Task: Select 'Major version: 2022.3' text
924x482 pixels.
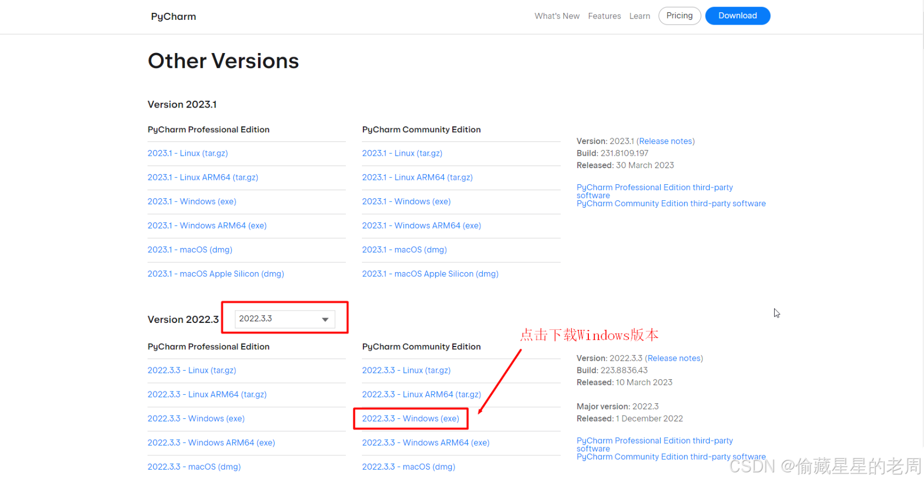Action: click(x=618, y=406)
